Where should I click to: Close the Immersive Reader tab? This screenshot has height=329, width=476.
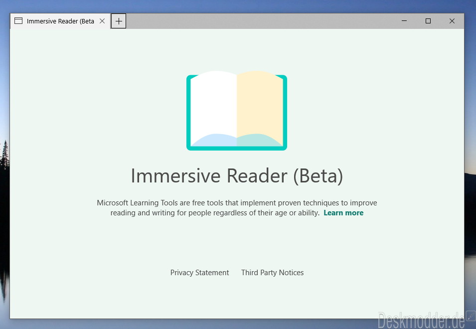coord(102,21)
